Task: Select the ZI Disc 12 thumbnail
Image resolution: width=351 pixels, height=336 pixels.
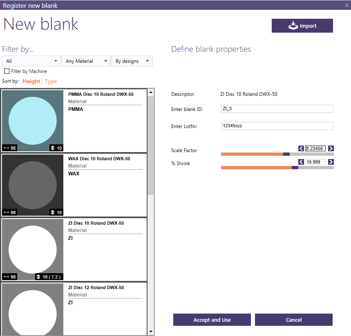Action: pos(33,309)
